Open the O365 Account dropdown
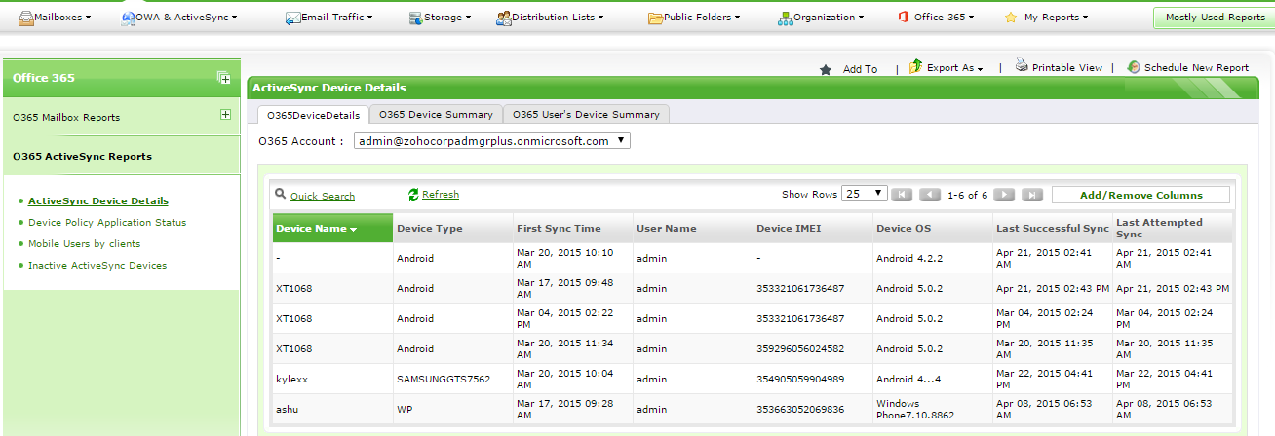The width and height of the screenshot is (1275, 436). coord(492,141)
